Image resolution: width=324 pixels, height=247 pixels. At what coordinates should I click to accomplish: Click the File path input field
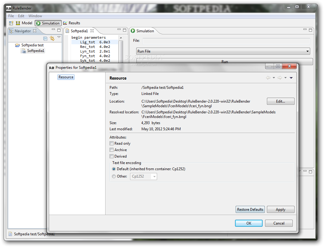pos(226,41)
